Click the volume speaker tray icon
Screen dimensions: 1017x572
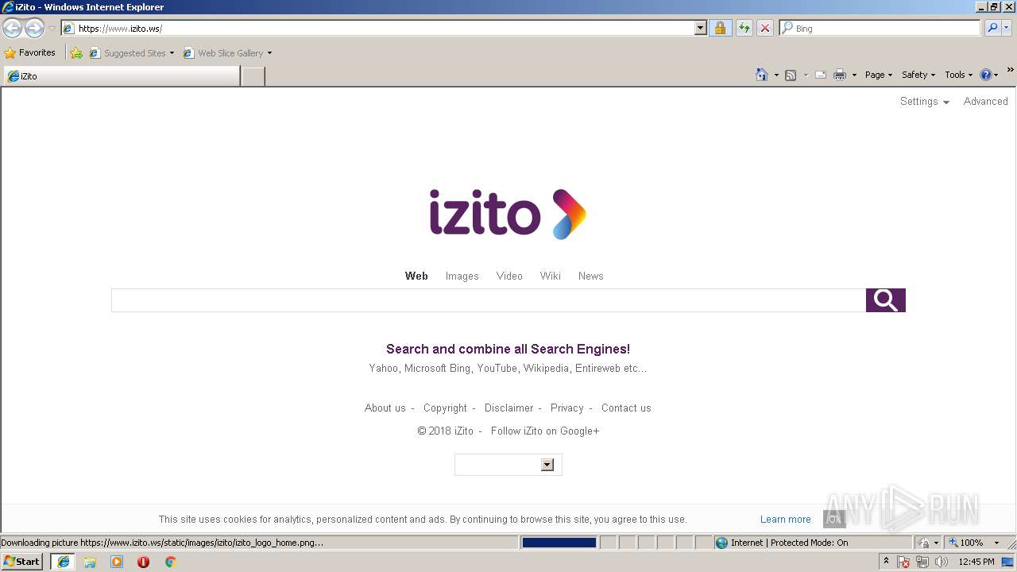point(942,562)
